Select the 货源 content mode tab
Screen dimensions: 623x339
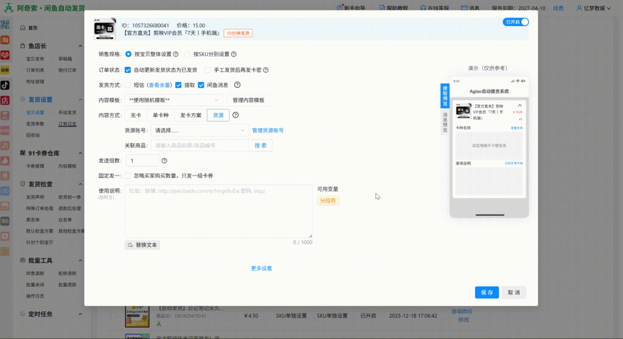tap(218, 115)
